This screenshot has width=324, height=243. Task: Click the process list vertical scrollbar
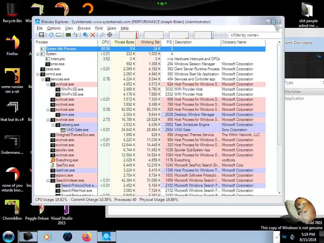click(279, 95)
